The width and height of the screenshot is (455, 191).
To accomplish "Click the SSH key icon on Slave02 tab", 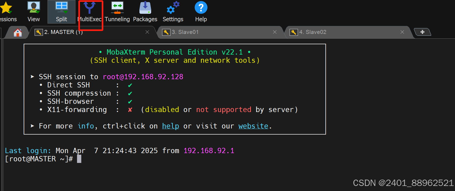I will [294, 32].
